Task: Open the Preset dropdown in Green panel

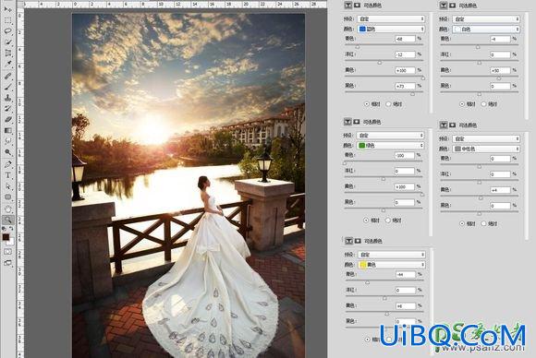Action: (x=390, y=135)
